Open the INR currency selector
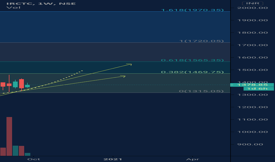The height and width of the screenshot is (162, 275). [253, 3]
